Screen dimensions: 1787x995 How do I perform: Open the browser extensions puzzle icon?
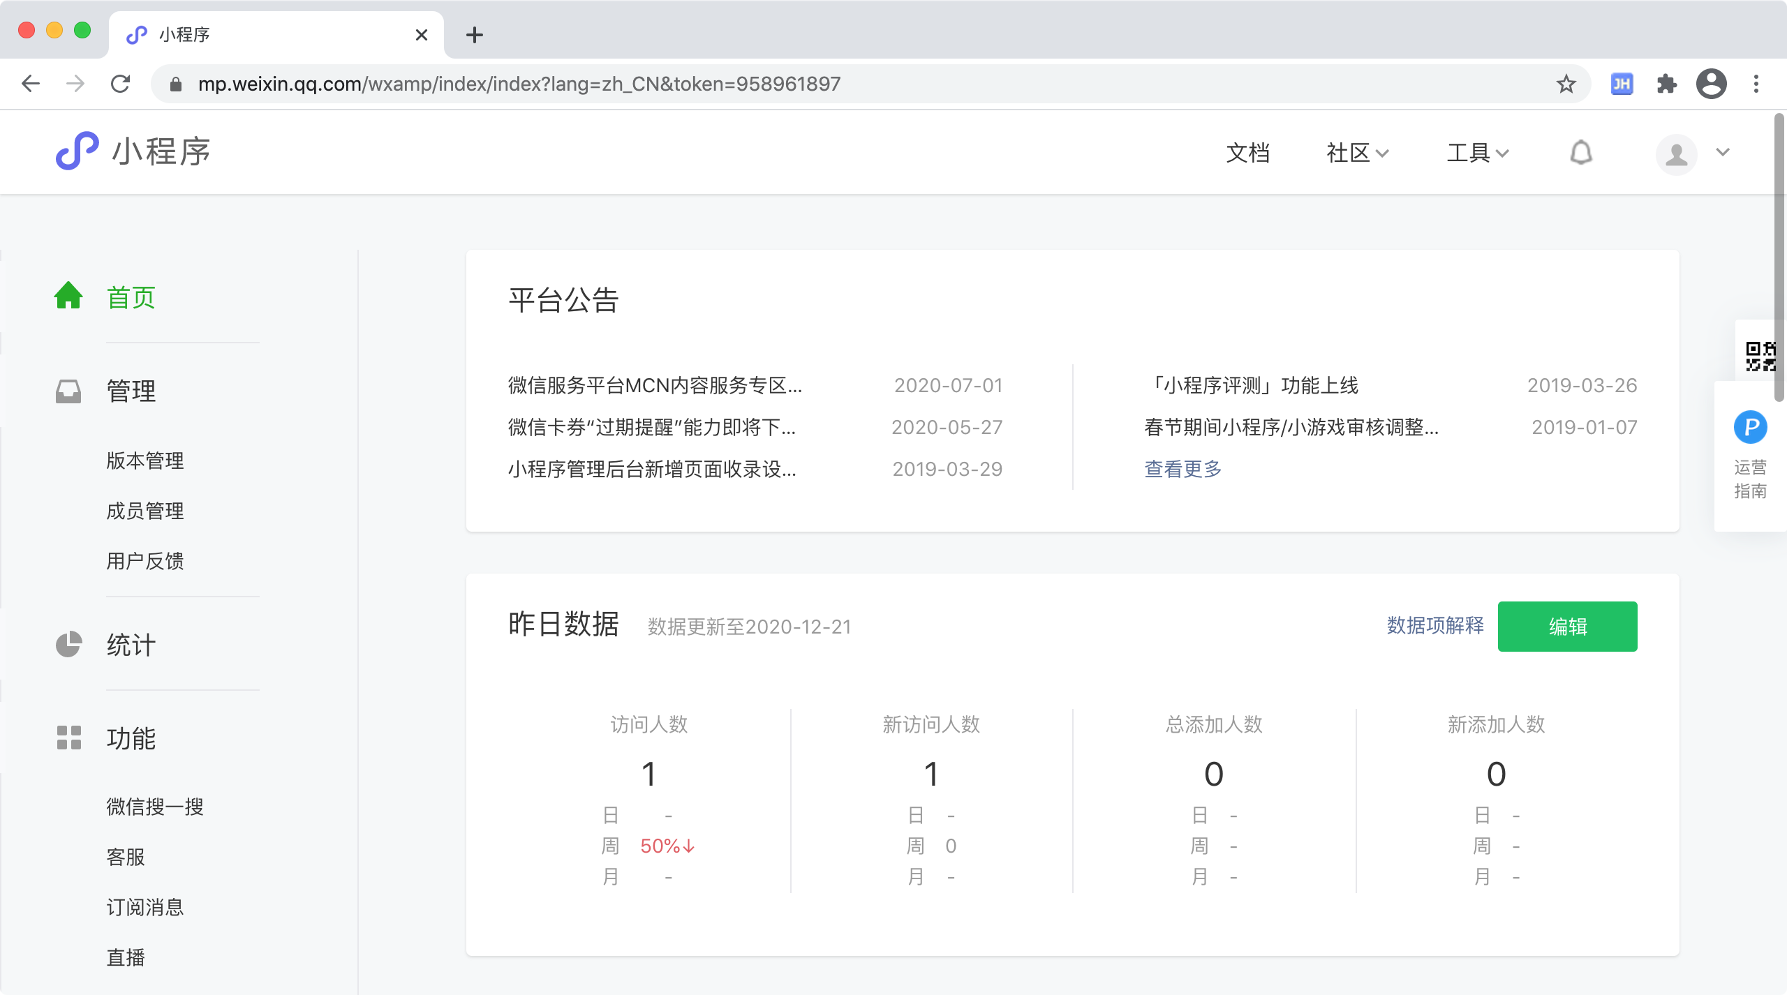[1666, 84]
